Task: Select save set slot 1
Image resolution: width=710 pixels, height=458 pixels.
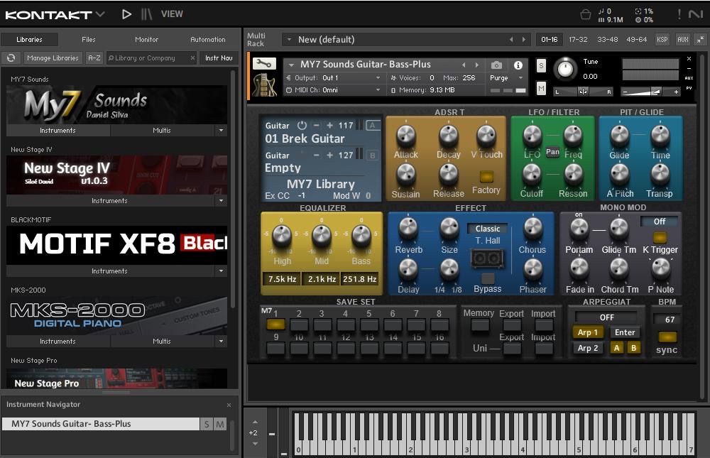Action: (275, 325)
